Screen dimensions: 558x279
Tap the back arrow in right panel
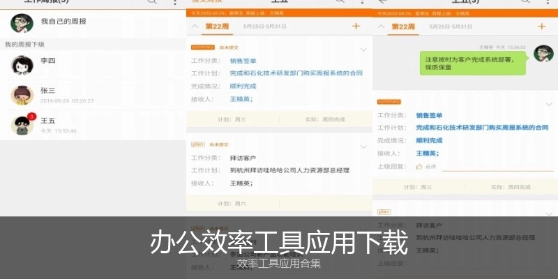pos(382,3)
